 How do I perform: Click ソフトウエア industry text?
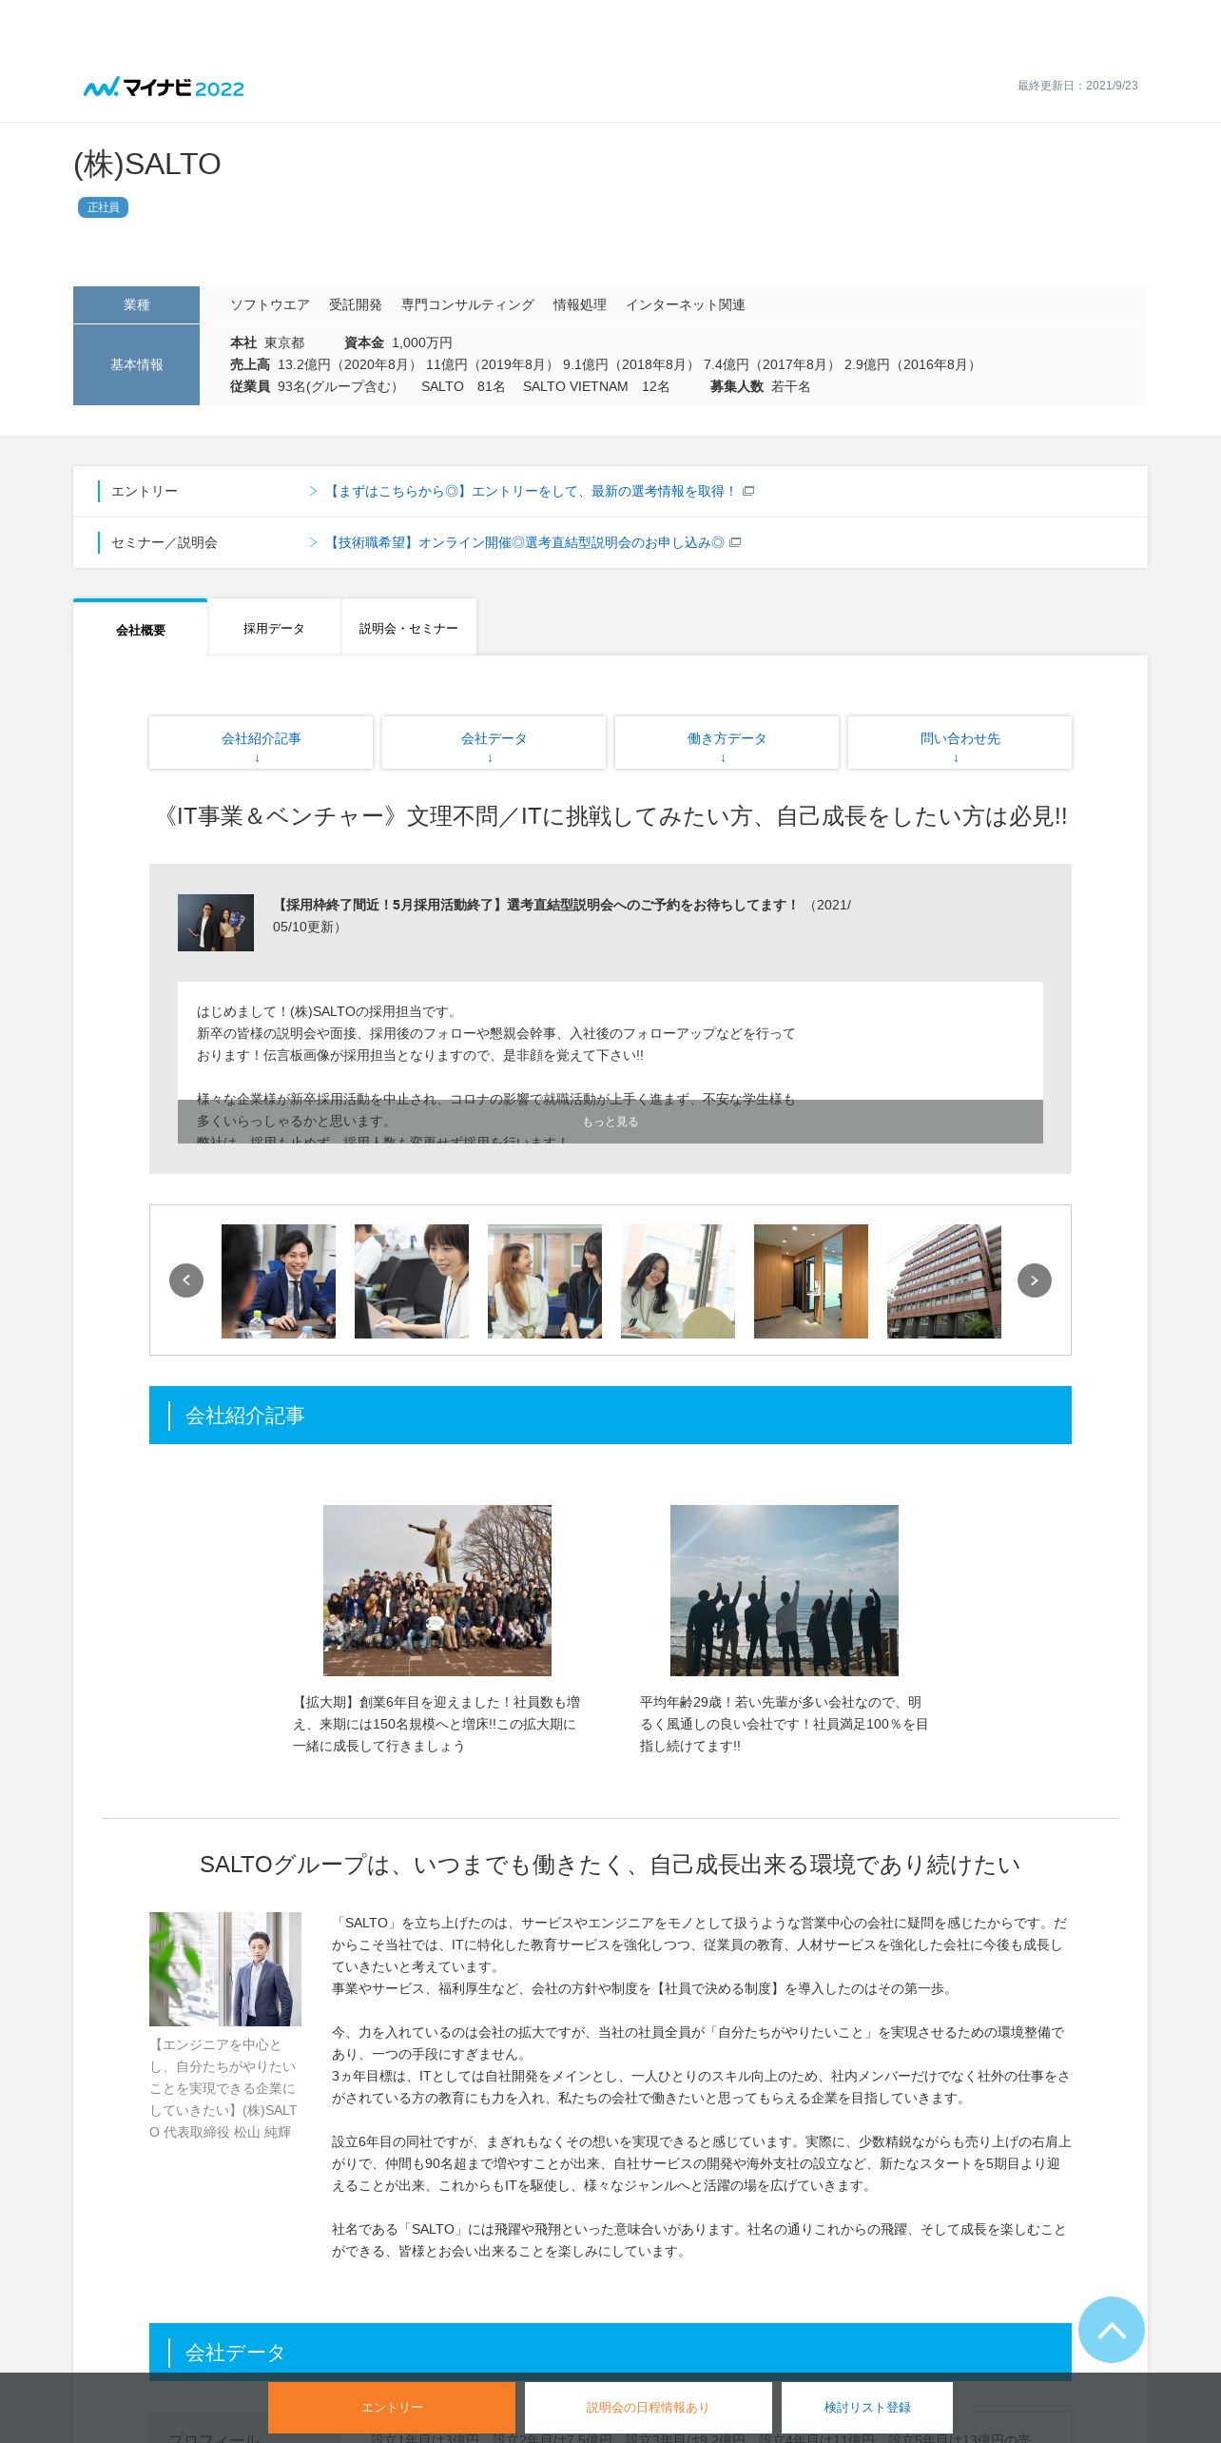click(x=270, y=304)
